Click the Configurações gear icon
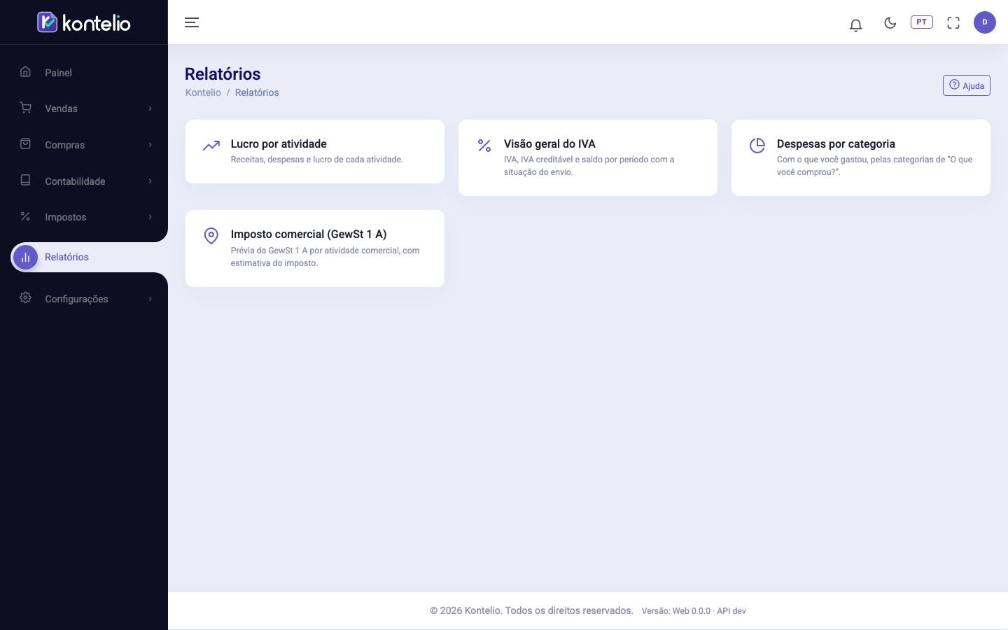This screenshot has height=630, width=1008. pos(25,297)
